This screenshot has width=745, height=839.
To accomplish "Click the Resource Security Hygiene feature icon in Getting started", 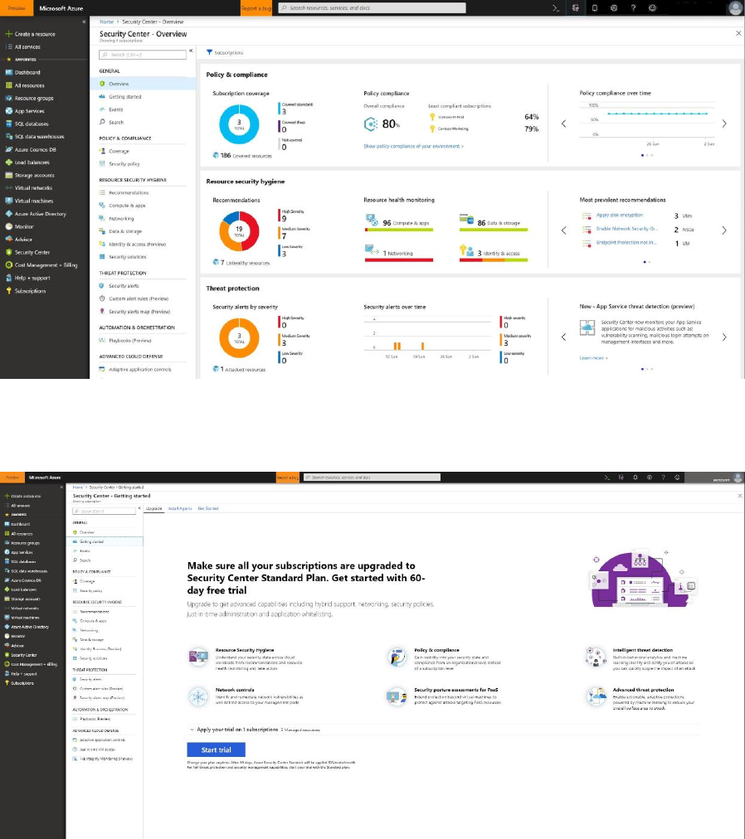I will pos(198,656).
